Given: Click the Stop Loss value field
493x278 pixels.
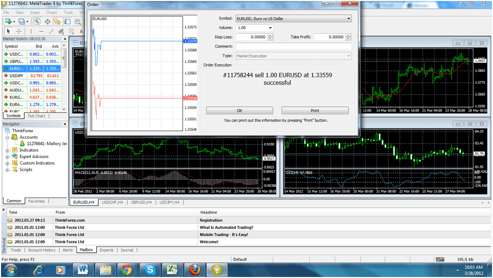Looking at the screenshot, I should point(251,37).
